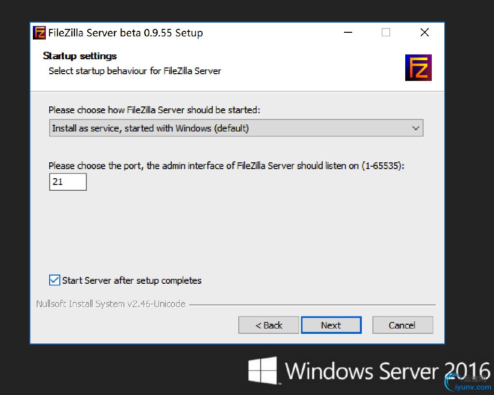This screenshot has width=494, height=395.
Task: Open the startup mode dropdown
Action: [236, 128]
